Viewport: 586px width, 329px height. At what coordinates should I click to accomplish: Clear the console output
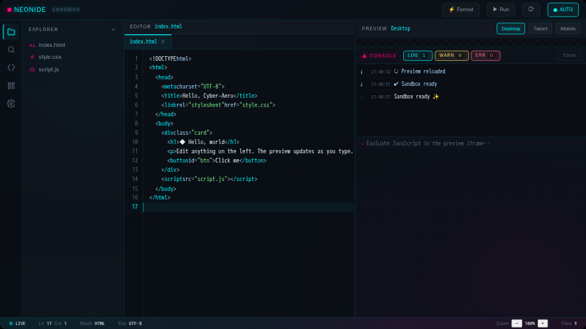(x=569, y=55)
